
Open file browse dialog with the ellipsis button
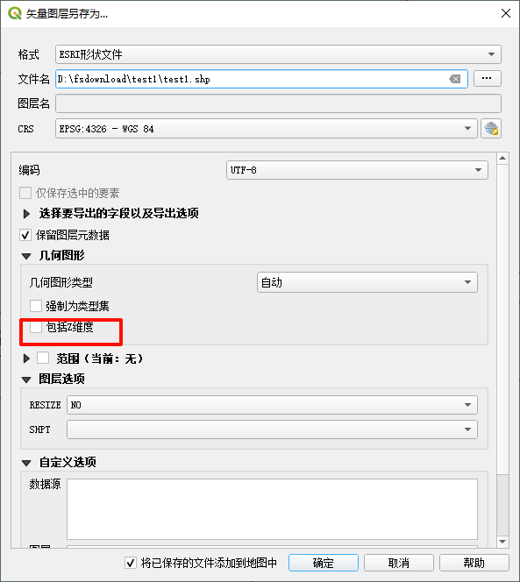click(487, 78)
